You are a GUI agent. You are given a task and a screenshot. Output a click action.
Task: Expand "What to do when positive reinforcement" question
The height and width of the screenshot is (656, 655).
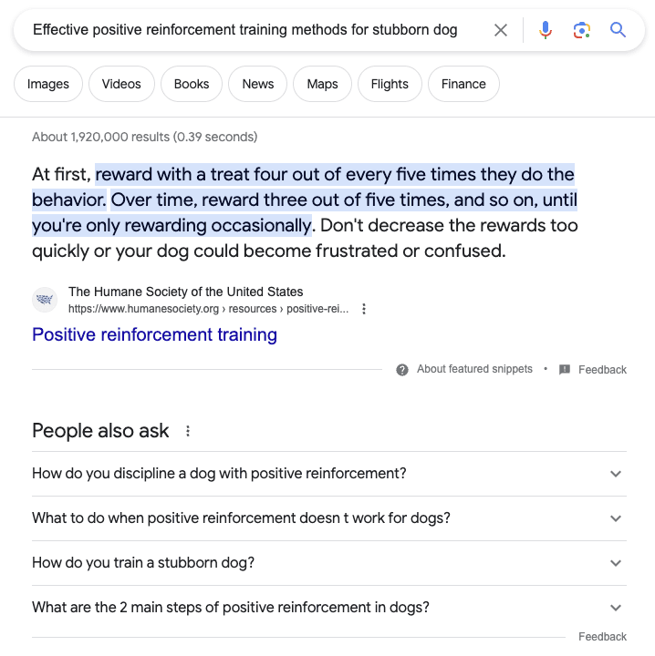click(616, 518)
